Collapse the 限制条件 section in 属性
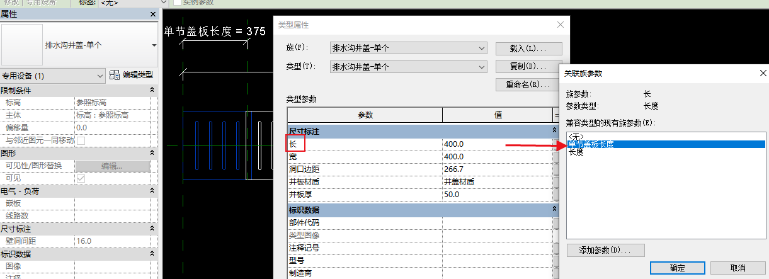The width and height of the screenshot is (769, 279). pos(152,90)
